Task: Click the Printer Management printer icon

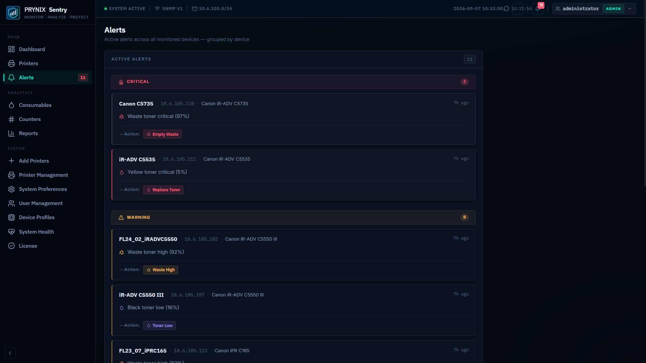Action: 11,175
